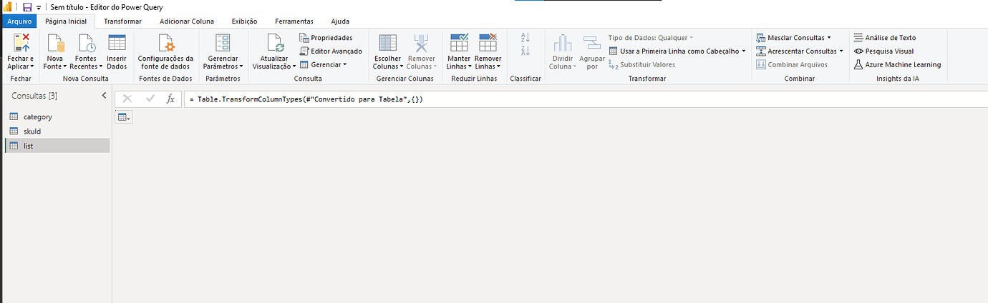This screenshot has height=303, width=988.
Task: Click the Escolher Colunas icon
Action: 387,43
